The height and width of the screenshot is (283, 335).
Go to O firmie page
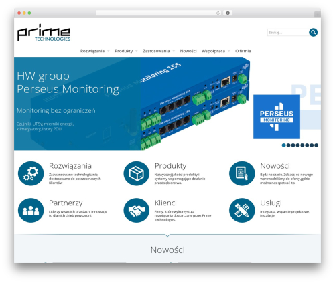coord(243,51)
